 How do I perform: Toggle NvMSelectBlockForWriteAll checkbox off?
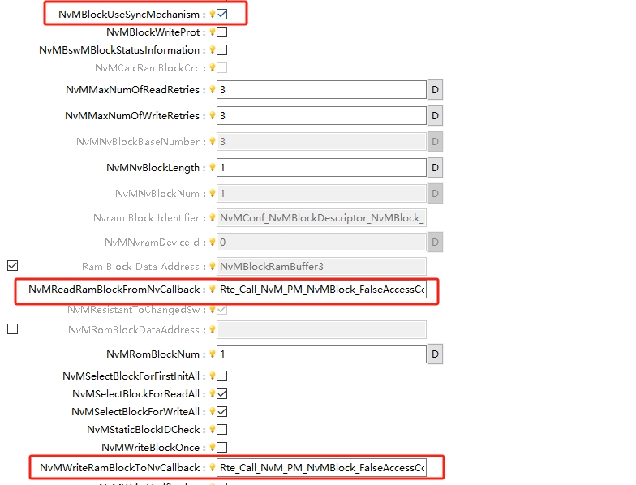click(x=222, y=411)
